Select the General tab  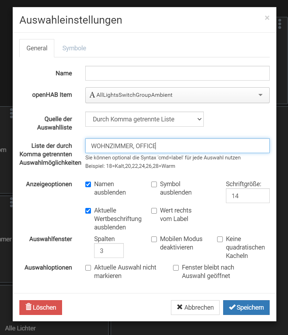pyautogui.click(x=37, y=48)
